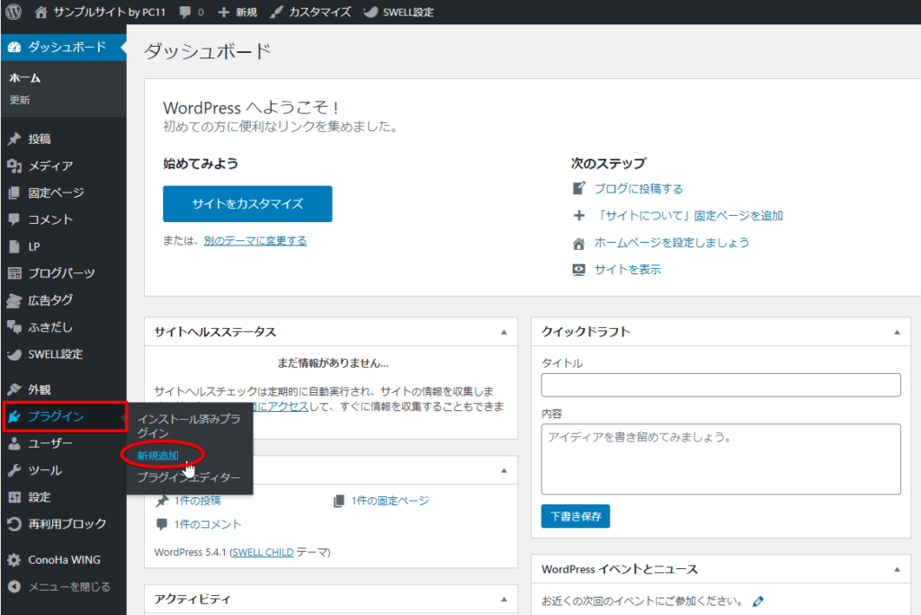
Task: Click the 投稿 label in the sidebar
Action: click(40, 139)
